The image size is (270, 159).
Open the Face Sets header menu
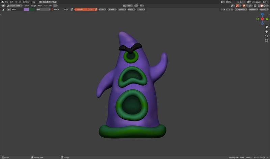tap(48, 6)
